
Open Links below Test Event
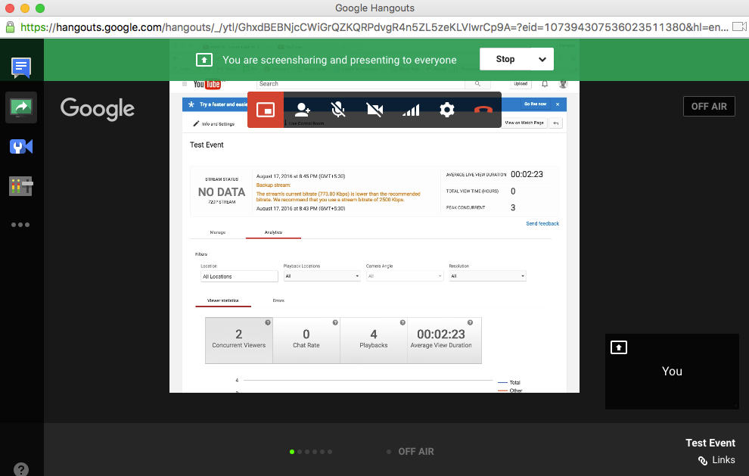click(716, 460)
